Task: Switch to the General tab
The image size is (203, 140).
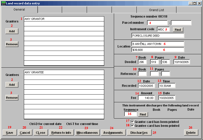Action: [19, 10]
